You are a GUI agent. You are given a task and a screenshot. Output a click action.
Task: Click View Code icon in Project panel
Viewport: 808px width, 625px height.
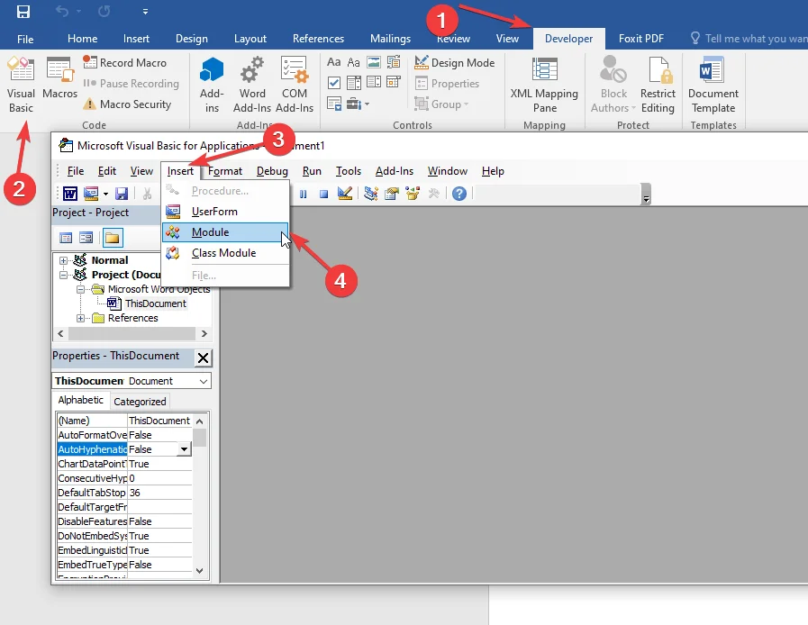(66, 238)
